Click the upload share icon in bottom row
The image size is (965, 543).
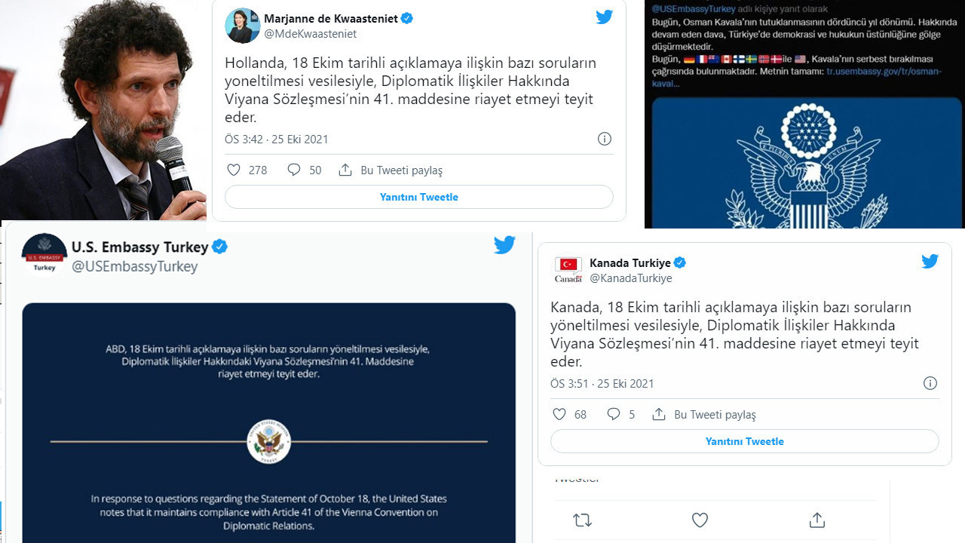816,520
